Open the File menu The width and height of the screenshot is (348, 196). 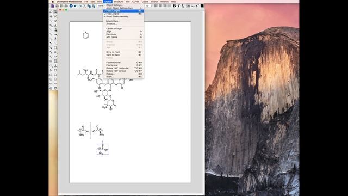click(86, 2)
